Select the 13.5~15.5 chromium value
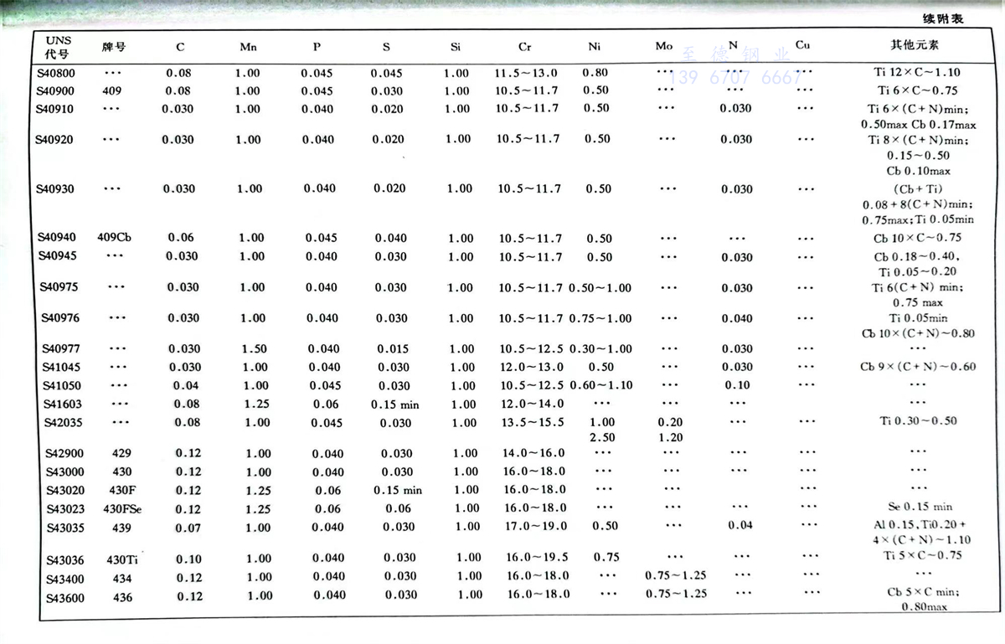The image size is (1005, 644). pyautogui.click(x=531, y=423)
